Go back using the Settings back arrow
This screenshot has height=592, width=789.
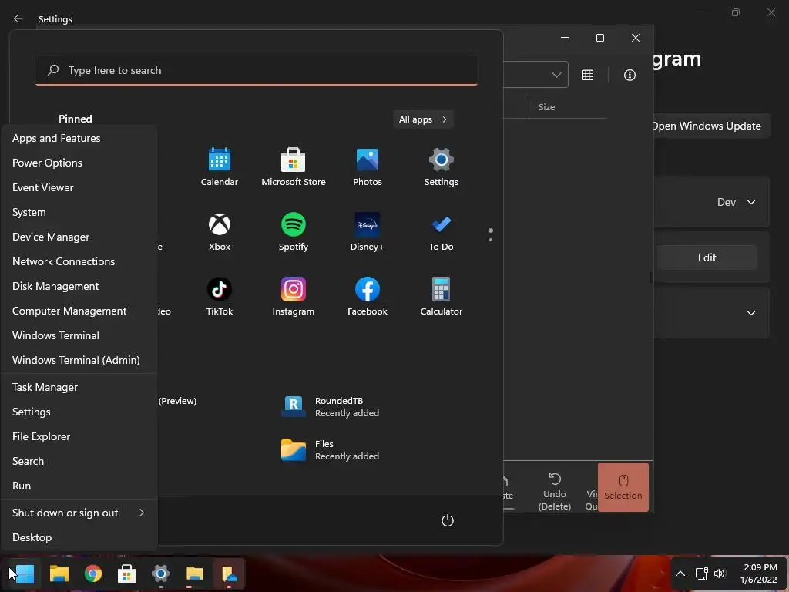point(18,18)
